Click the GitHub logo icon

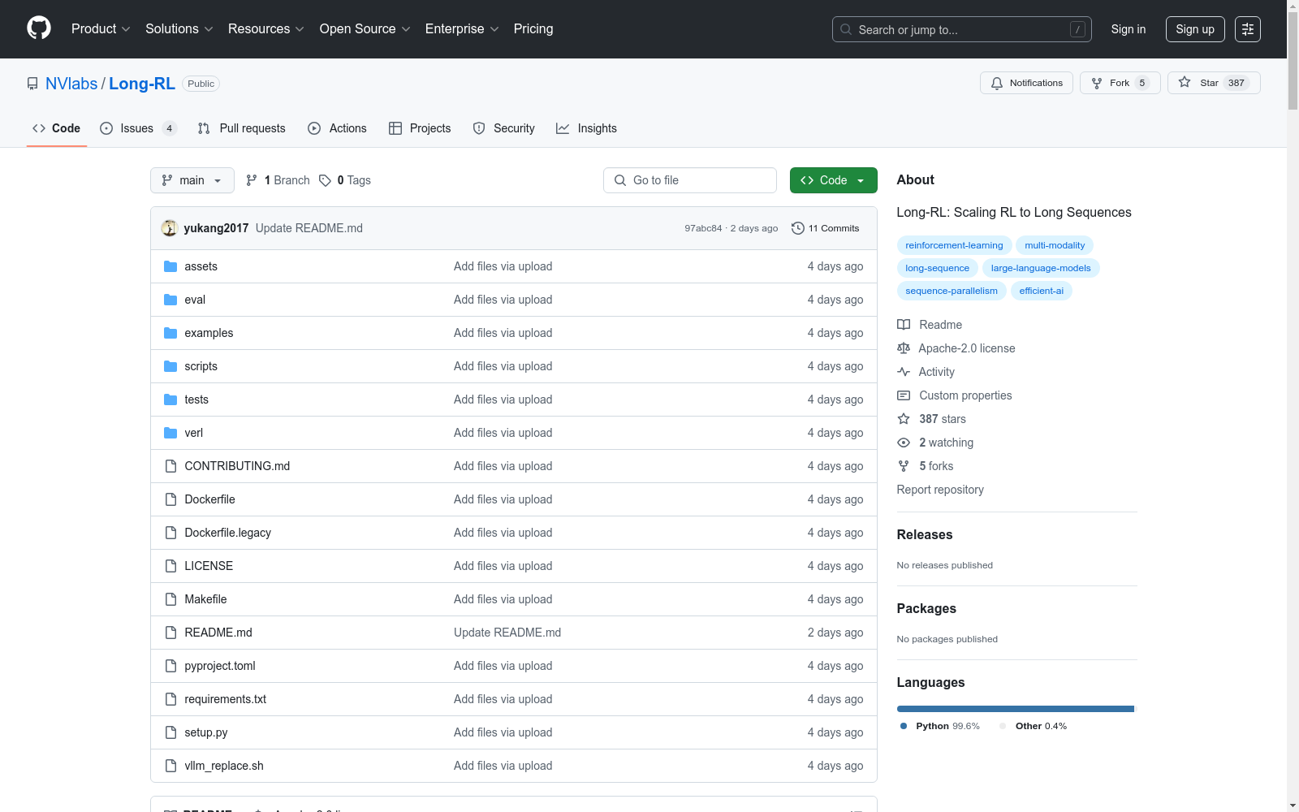39,28
